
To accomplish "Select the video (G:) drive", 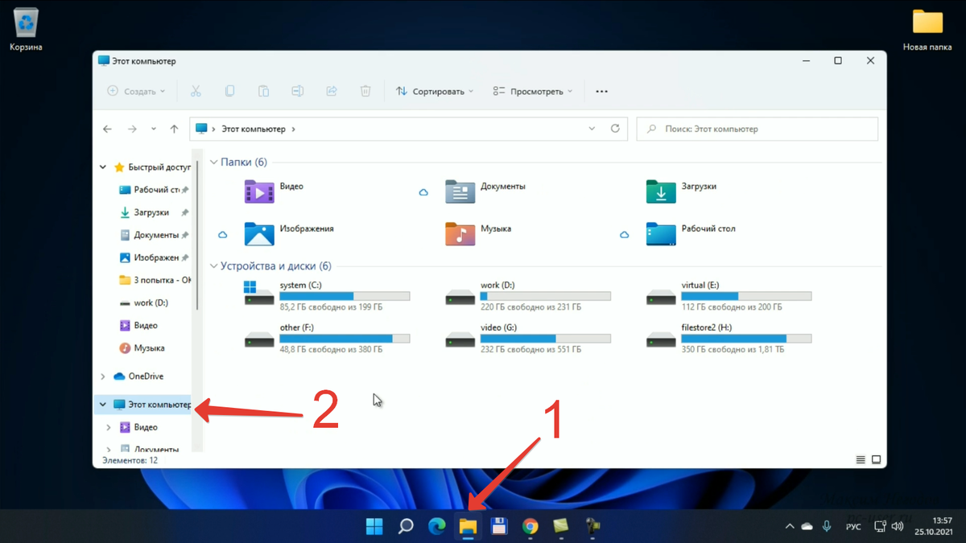I will [x=528, y=339].
